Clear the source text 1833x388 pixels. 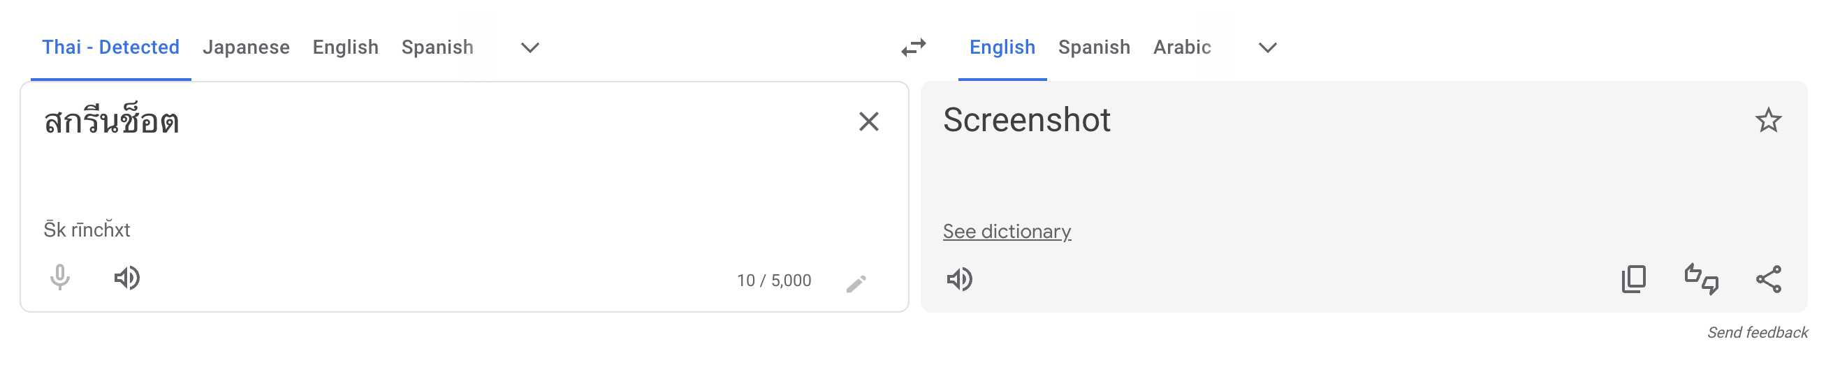pos(868,121)
